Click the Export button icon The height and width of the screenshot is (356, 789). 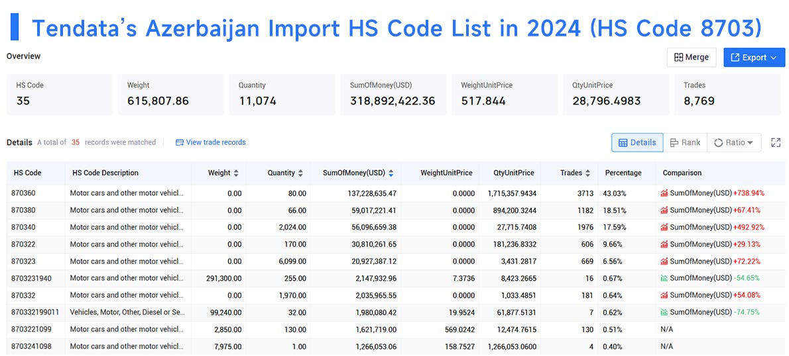735,58
